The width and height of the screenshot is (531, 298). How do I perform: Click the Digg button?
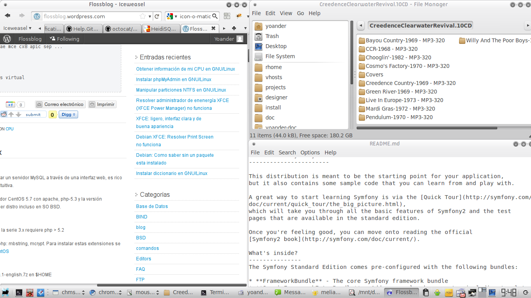(x=68, y=114)
